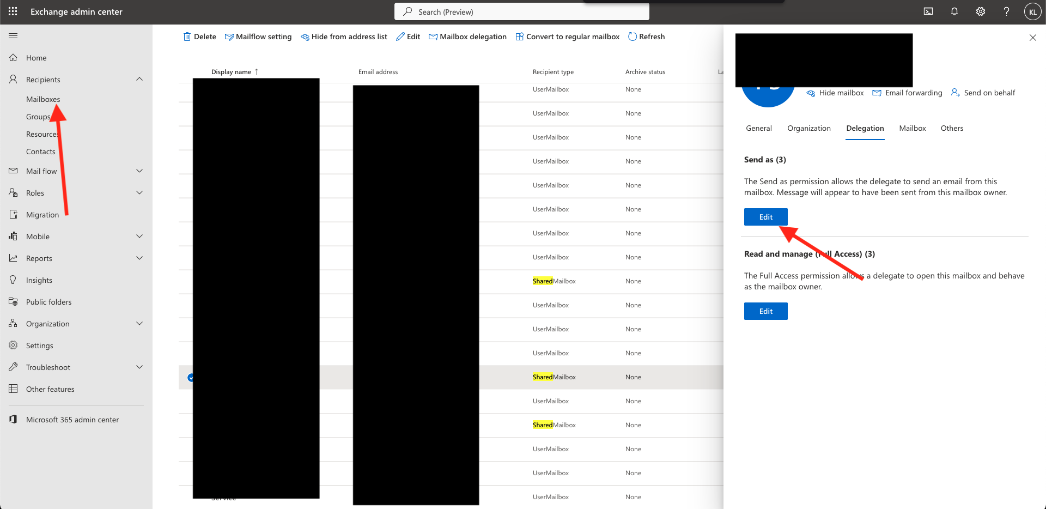Open the settings gear in header
This screenshot has width=1046, height=509.
pos(980,11)
